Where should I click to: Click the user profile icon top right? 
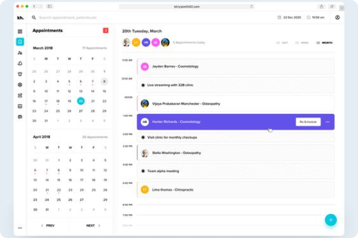click(338, 17)
